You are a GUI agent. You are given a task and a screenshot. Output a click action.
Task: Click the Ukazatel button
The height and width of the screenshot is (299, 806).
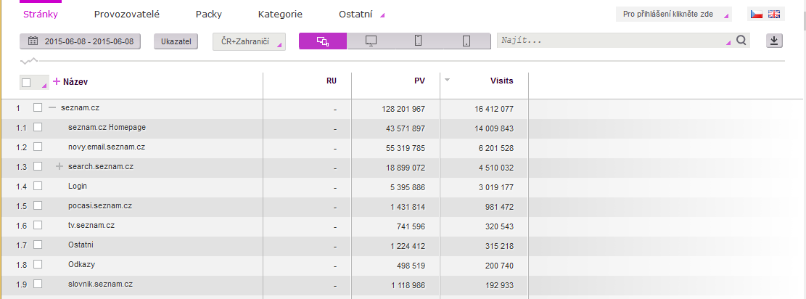[x=176, y=42]
